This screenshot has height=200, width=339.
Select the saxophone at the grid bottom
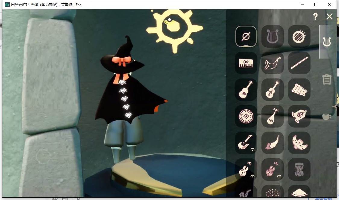coord(246,191)
